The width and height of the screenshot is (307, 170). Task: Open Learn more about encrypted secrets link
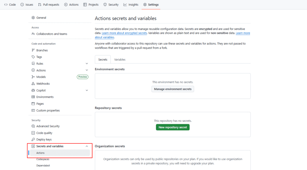click(x=124, y=33)
